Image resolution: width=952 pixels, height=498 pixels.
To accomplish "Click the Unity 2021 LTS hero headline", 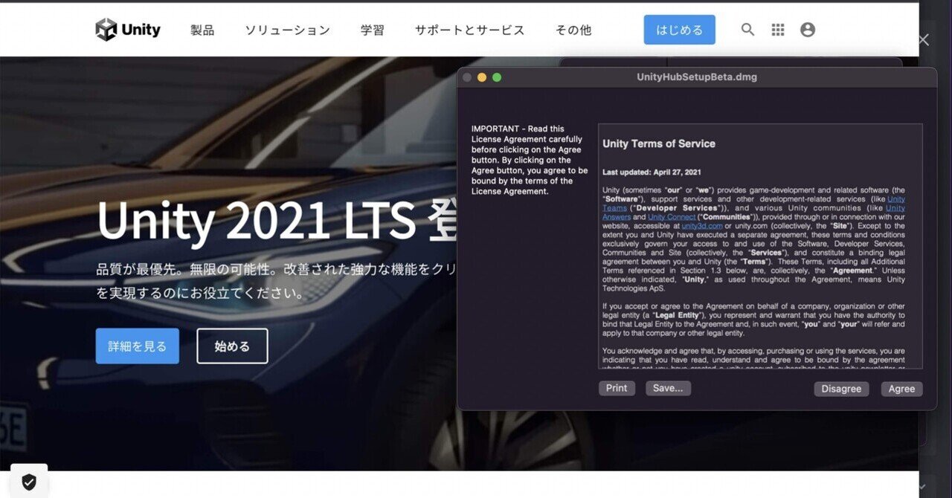I will [x=277, y=221].
